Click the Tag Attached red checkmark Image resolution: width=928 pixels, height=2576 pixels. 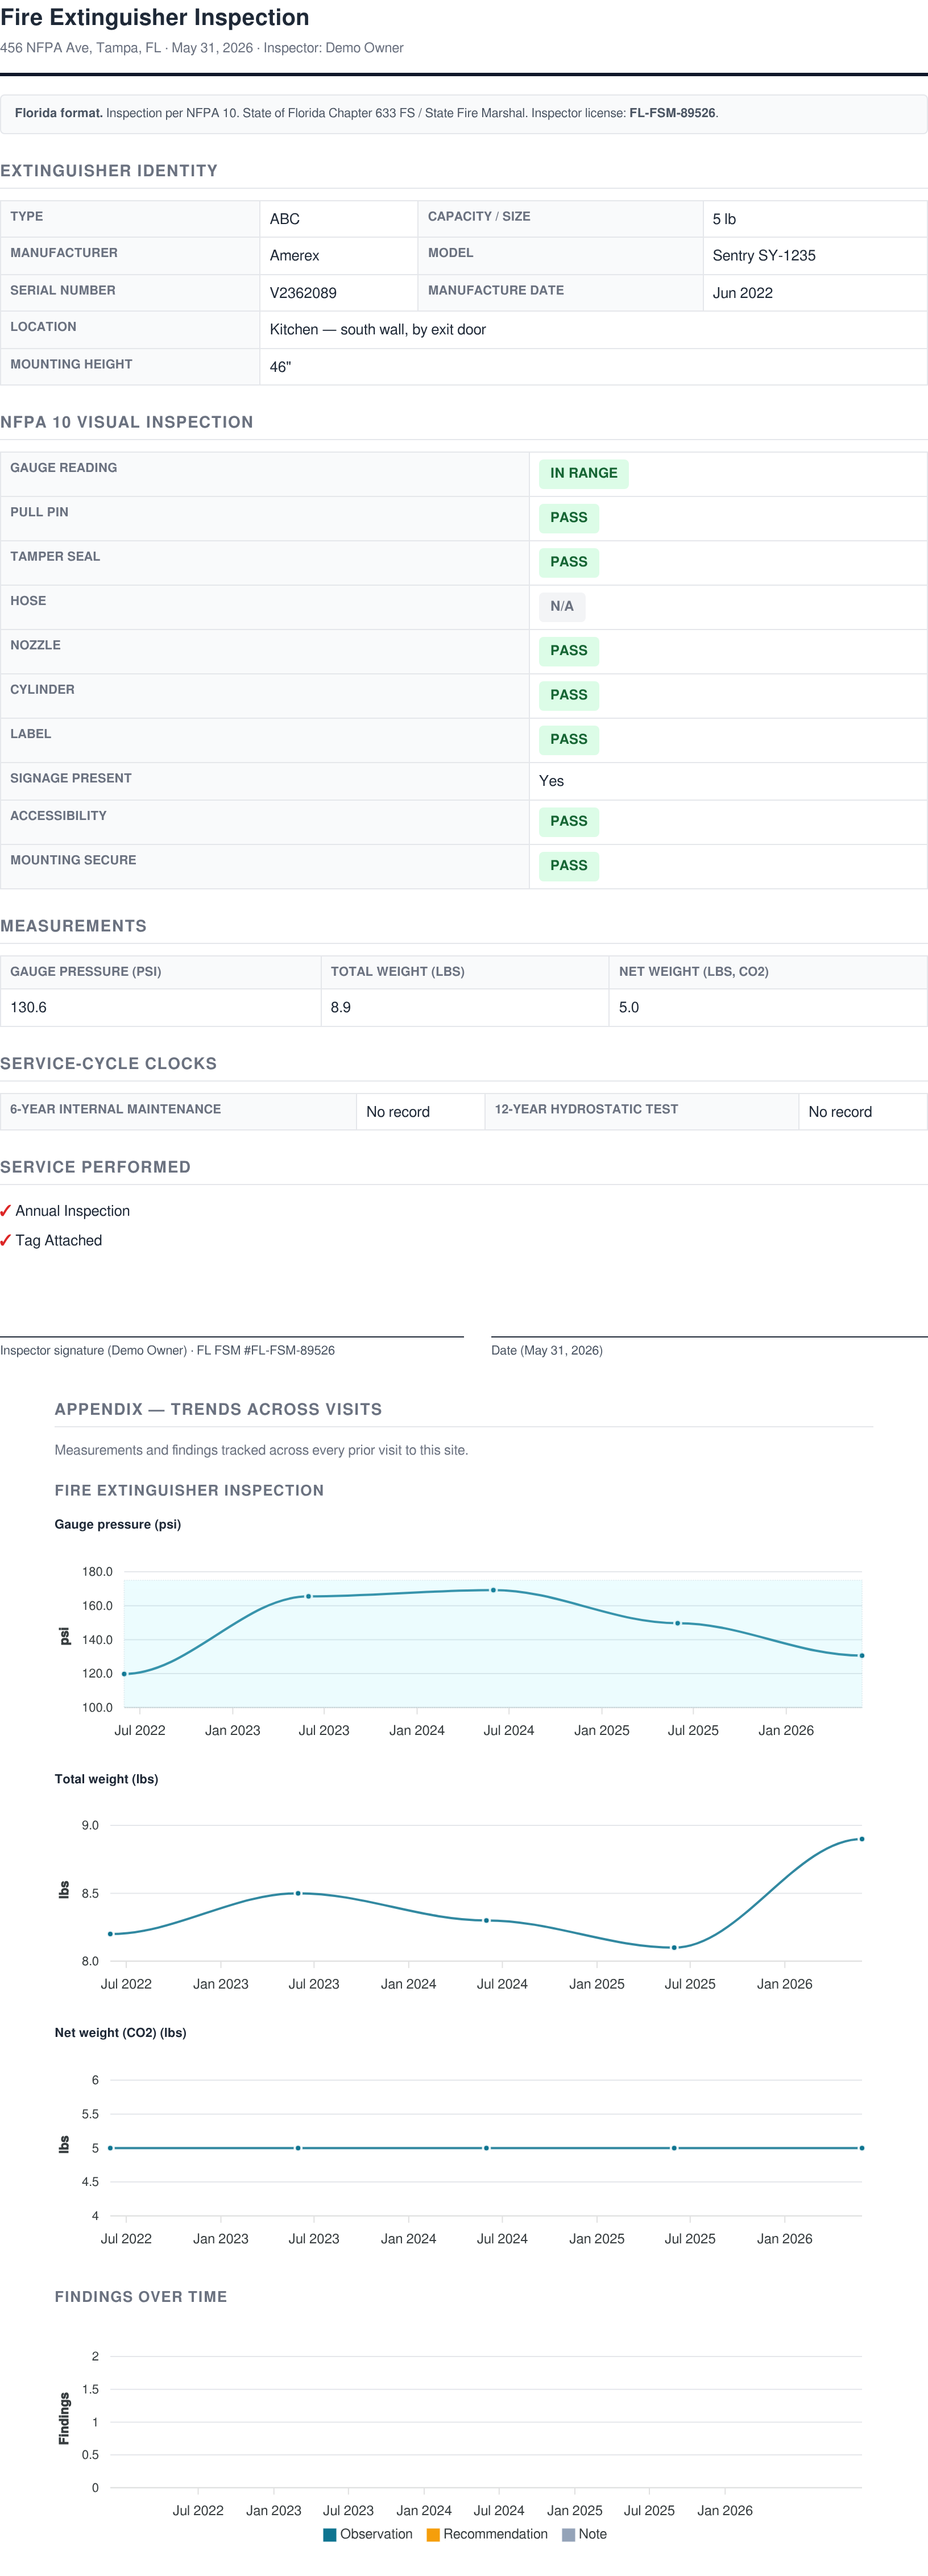[x=6, y=1241]
